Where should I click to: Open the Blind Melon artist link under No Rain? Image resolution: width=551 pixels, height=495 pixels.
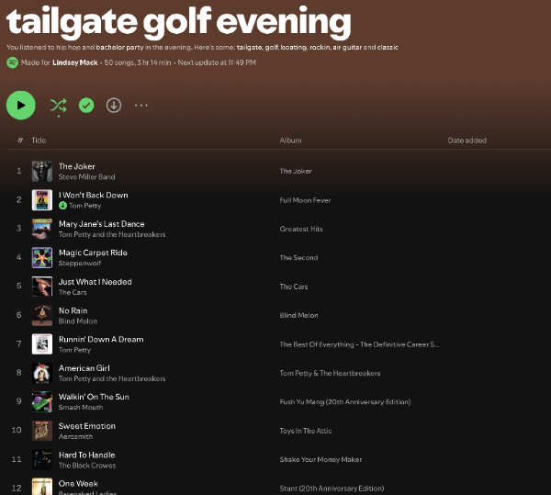pos(78,321)
